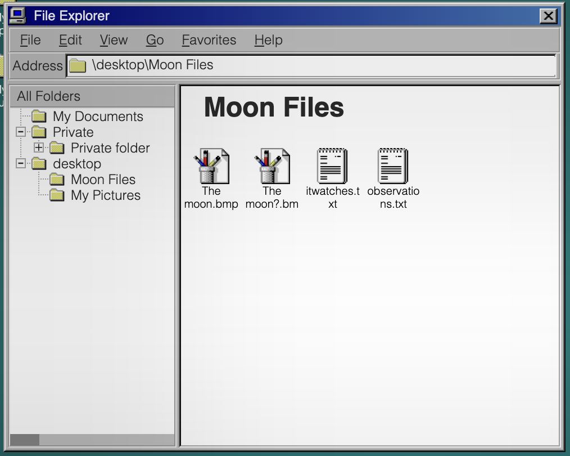
Task: Close the File Explorer window
Action: [x=548, y=16]
